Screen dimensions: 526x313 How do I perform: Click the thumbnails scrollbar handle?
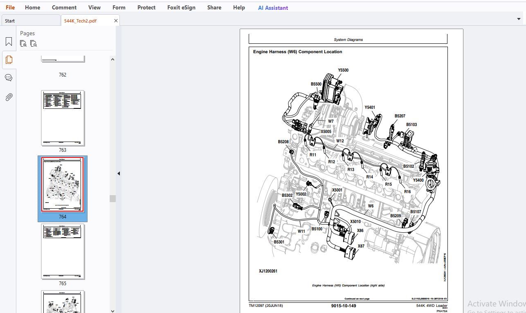(112, 198)
